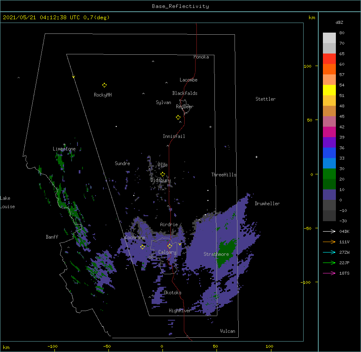Click the 04DK white arrow legend icon

(329, 231)
